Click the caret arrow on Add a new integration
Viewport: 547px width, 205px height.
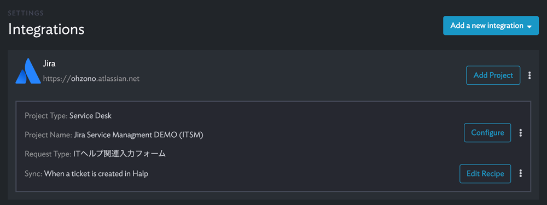(529, 26)
